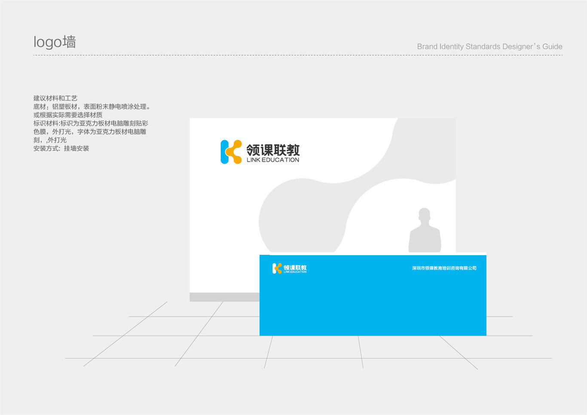Click the line '或根据实际需要选择材质'
Image resolution: width=587 pixels, height=415 pixels.
[68, 115]
